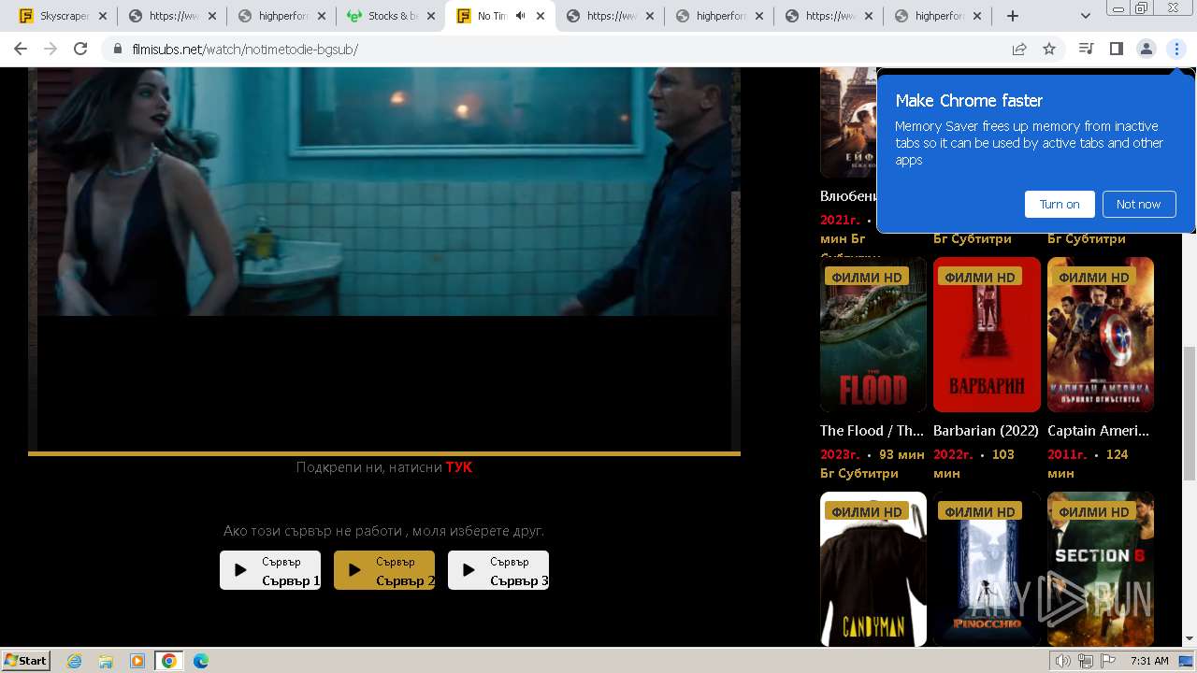Open Chrome from the taskbar
The height and width of the screenshot is (673, 1197).
coord(168,661)
